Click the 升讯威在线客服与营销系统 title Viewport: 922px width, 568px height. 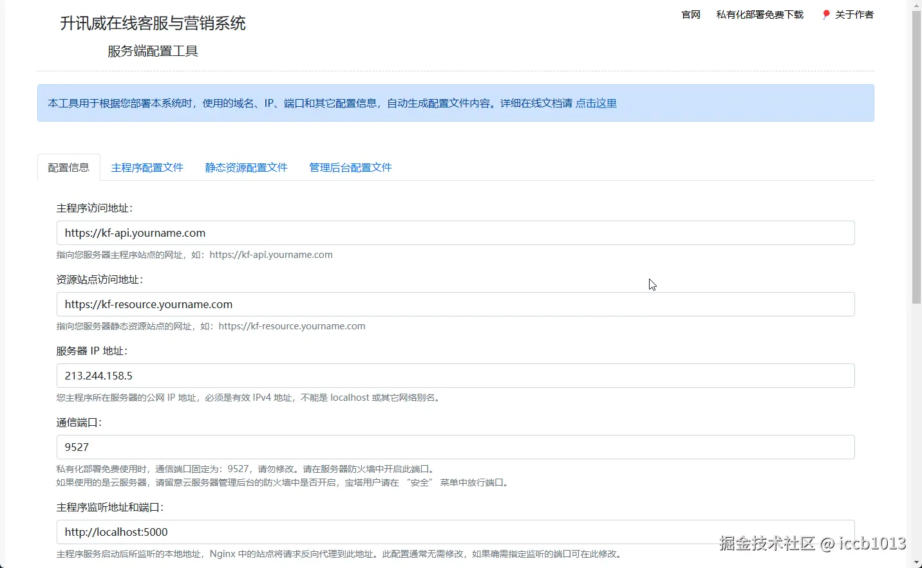pos(153,23)
